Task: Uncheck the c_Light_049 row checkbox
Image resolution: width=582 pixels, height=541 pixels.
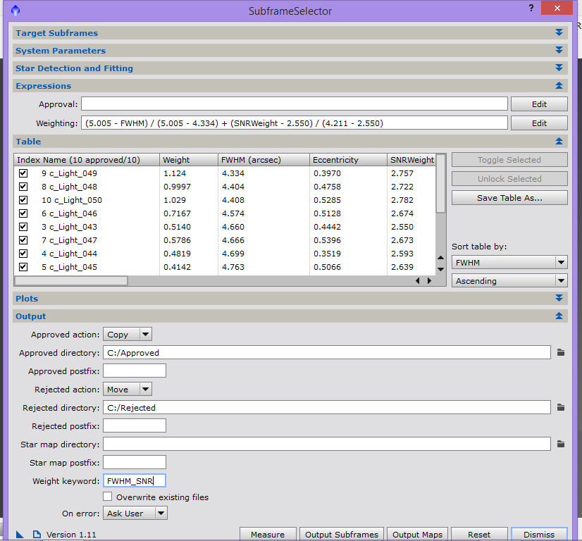Action: [x=23, y=173]
